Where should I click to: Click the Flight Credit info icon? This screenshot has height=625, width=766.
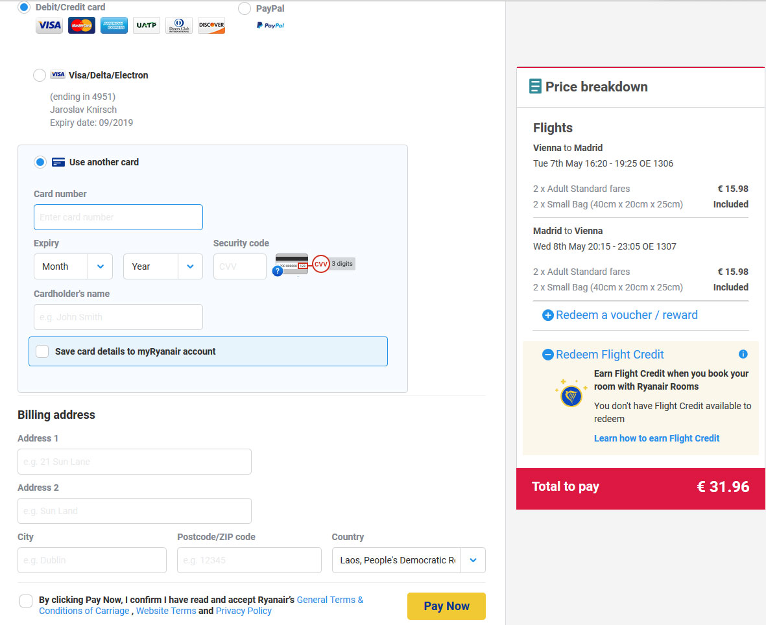[743, 354]
